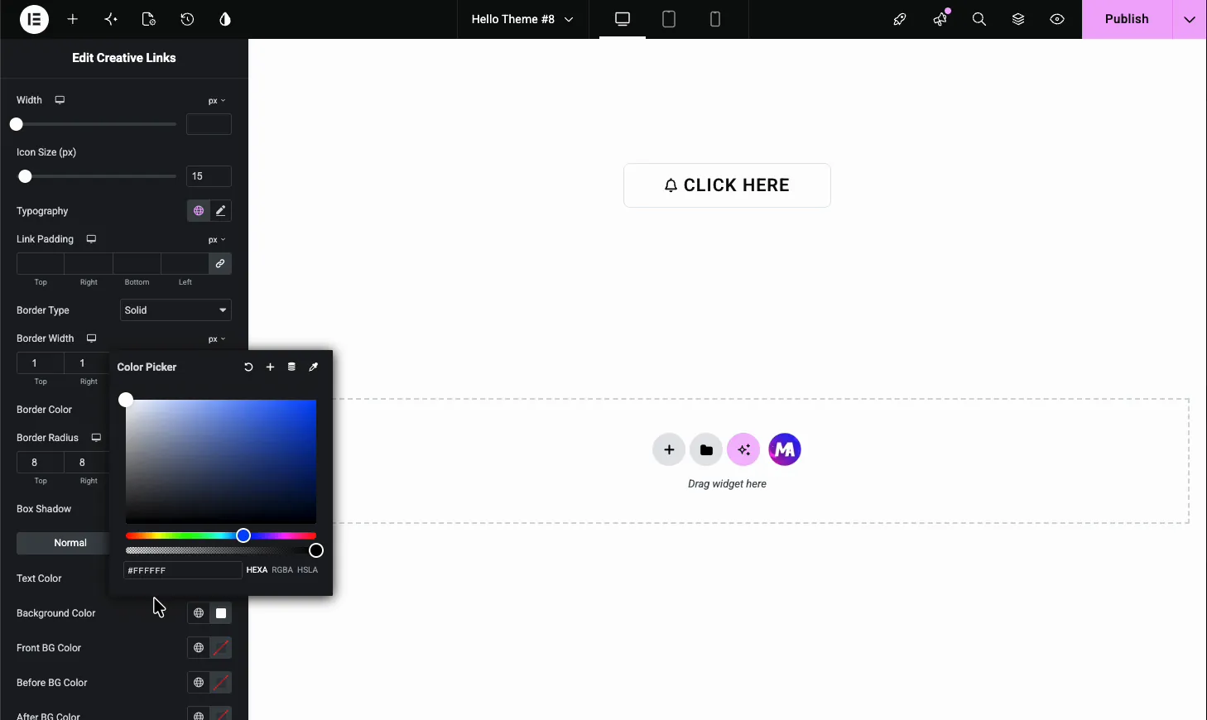Click the #FFFFFF hex color input
The height and width of the screenshot is (720, 1207).
click(x=183, y=570)
